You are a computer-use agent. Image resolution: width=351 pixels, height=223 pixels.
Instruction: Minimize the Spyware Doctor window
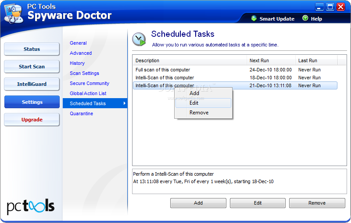[x=319, y=7]
